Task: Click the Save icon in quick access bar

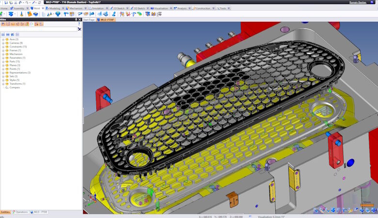Action: (6, 2)
